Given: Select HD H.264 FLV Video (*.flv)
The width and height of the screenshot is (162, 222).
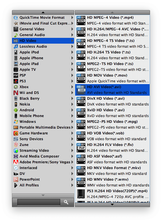Looking at the screenshot, I should point(112,148).
